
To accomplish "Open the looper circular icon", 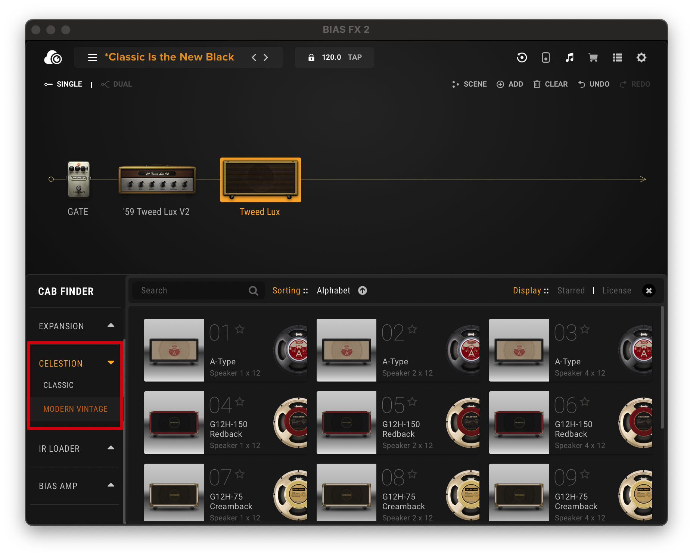I will tap(522, 57).
